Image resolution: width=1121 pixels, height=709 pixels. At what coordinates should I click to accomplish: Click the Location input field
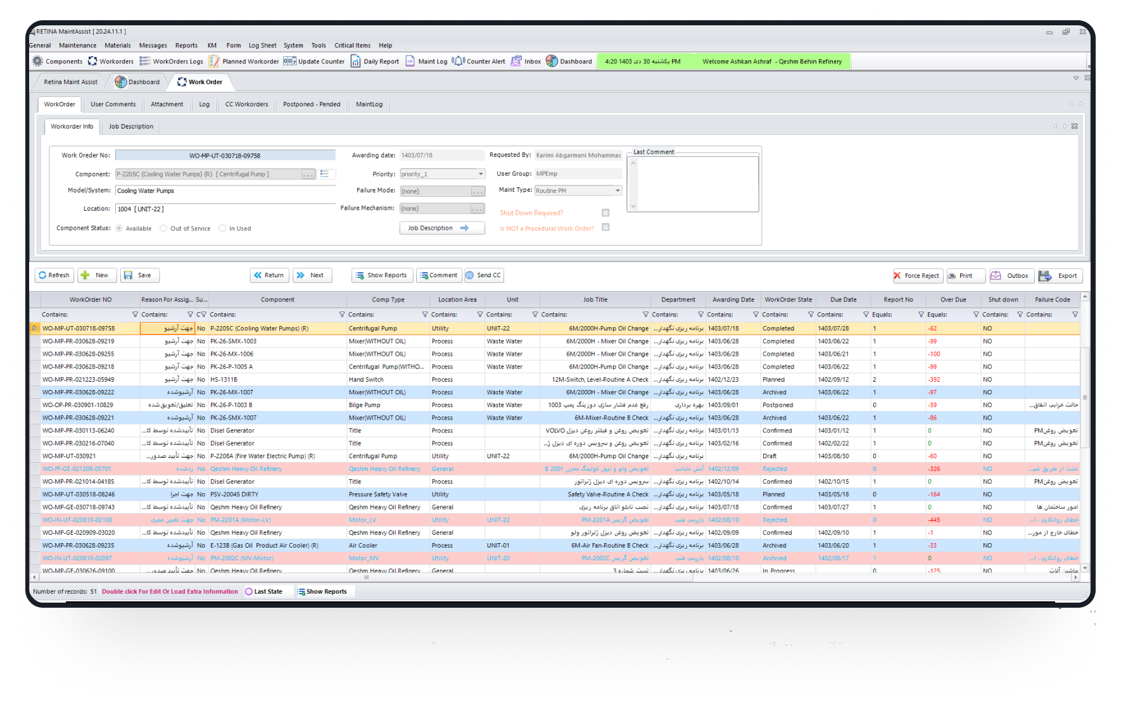[225, 209]
